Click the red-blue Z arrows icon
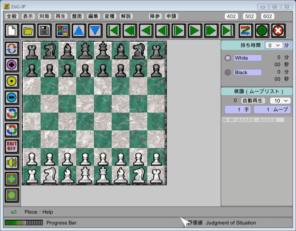Image resolution: width=296 pixels, height=231 pixels. [x=246, y=30]
